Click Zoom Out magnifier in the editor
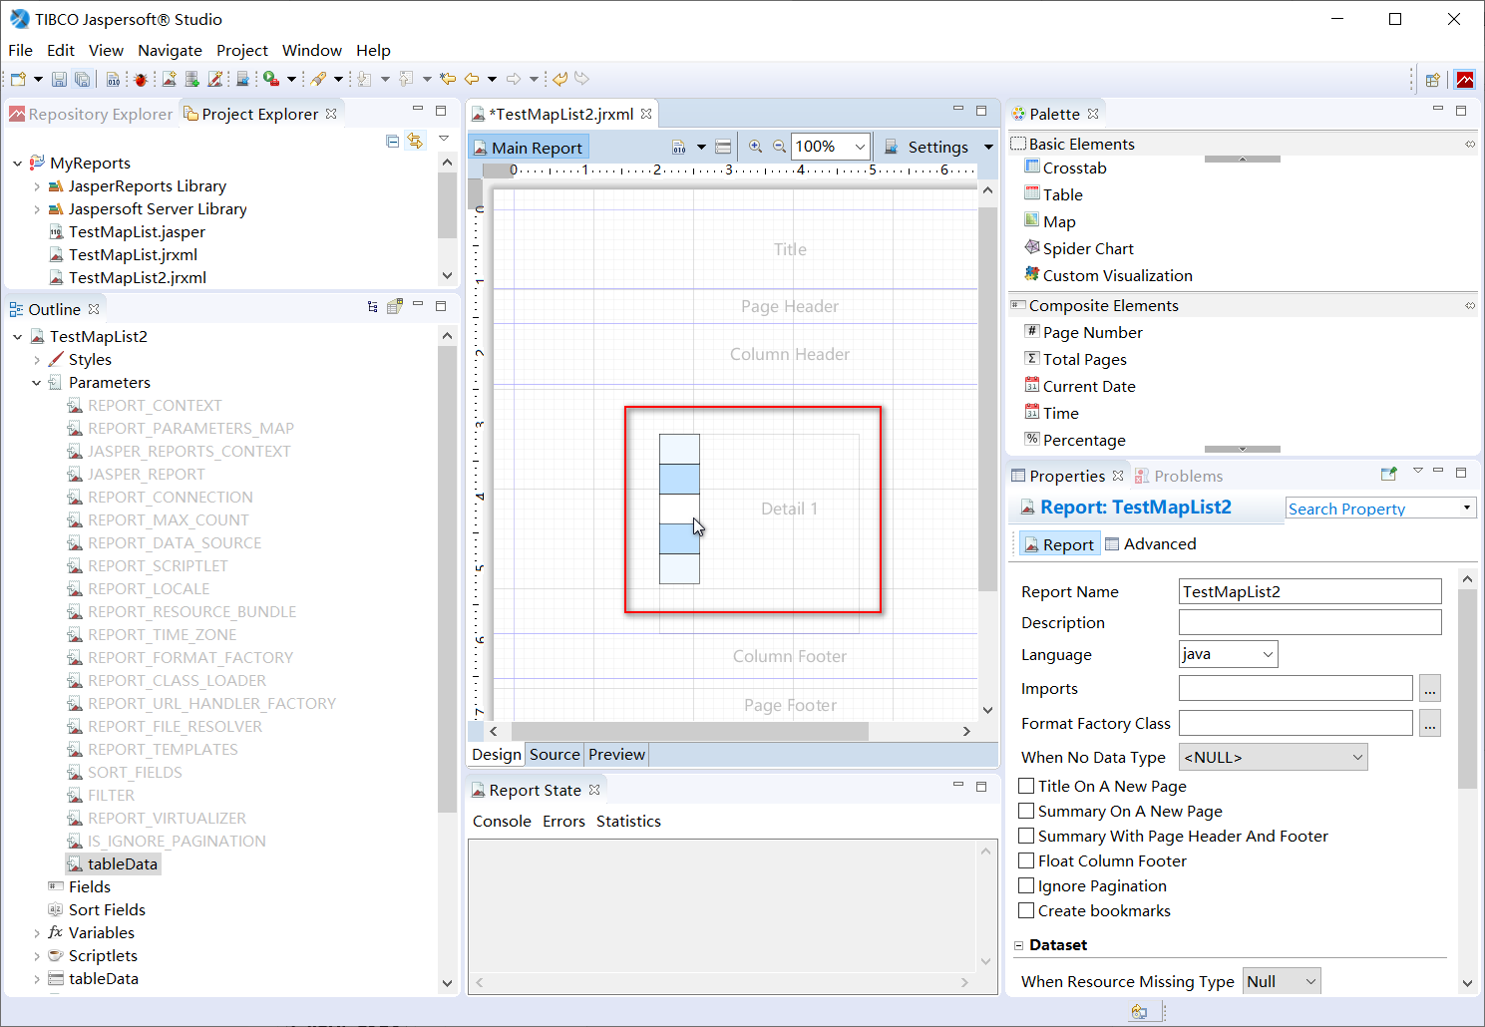The image size is (1485, 1027). point(779,147)
